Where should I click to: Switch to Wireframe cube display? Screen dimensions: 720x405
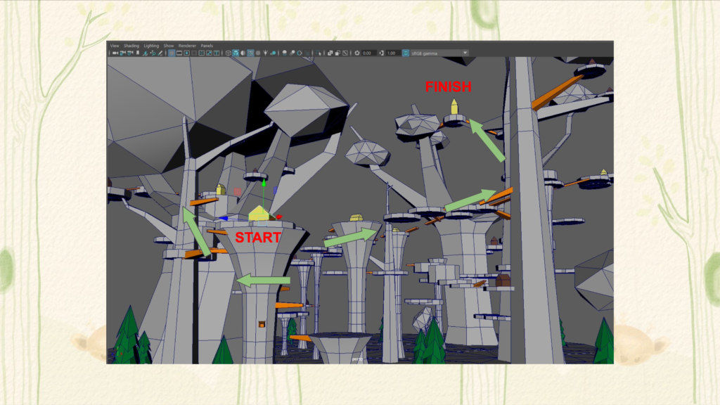point(229,53)
